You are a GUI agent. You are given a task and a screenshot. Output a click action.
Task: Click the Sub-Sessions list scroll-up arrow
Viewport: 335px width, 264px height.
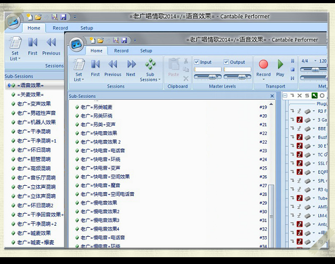[271, 104]
